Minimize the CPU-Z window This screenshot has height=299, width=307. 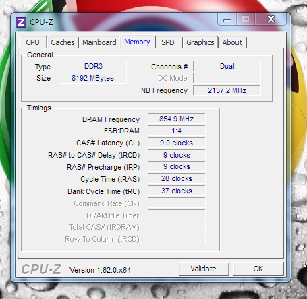(x=227, y=20)
